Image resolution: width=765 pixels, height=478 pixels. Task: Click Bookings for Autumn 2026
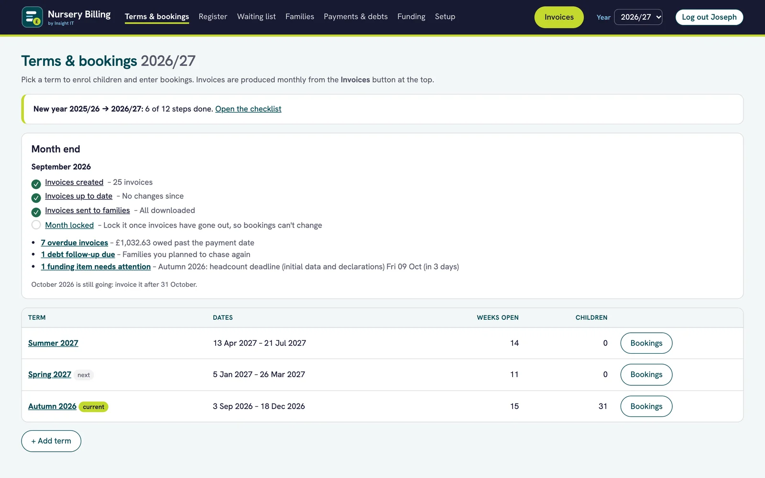point(646,406)
